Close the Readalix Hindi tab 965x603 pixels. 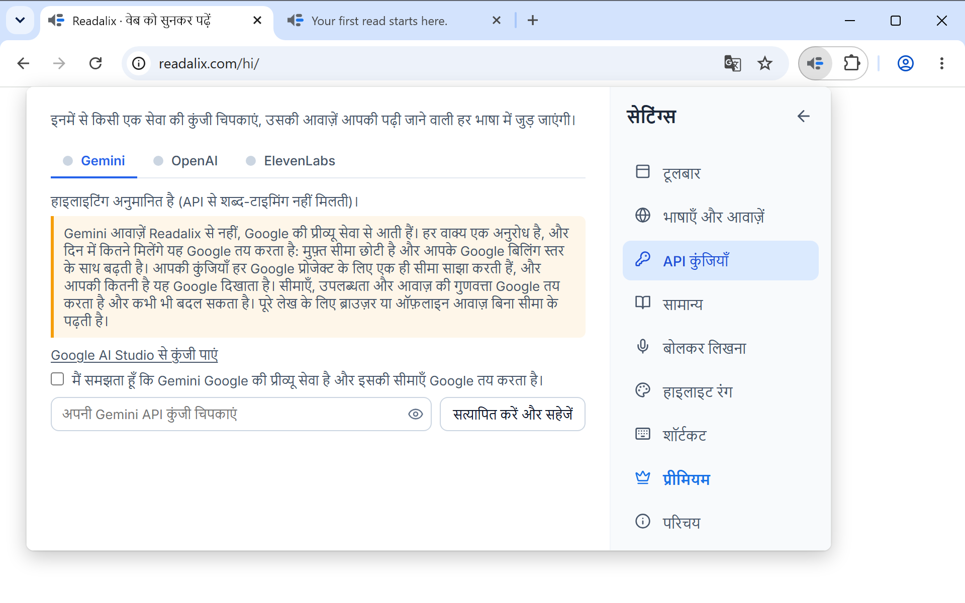click(x=257, y=21)
